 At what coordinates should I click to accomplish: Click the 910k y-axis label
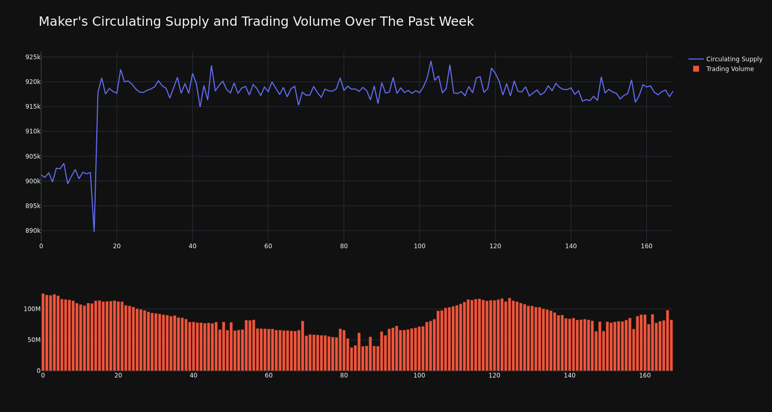(32, 131)
